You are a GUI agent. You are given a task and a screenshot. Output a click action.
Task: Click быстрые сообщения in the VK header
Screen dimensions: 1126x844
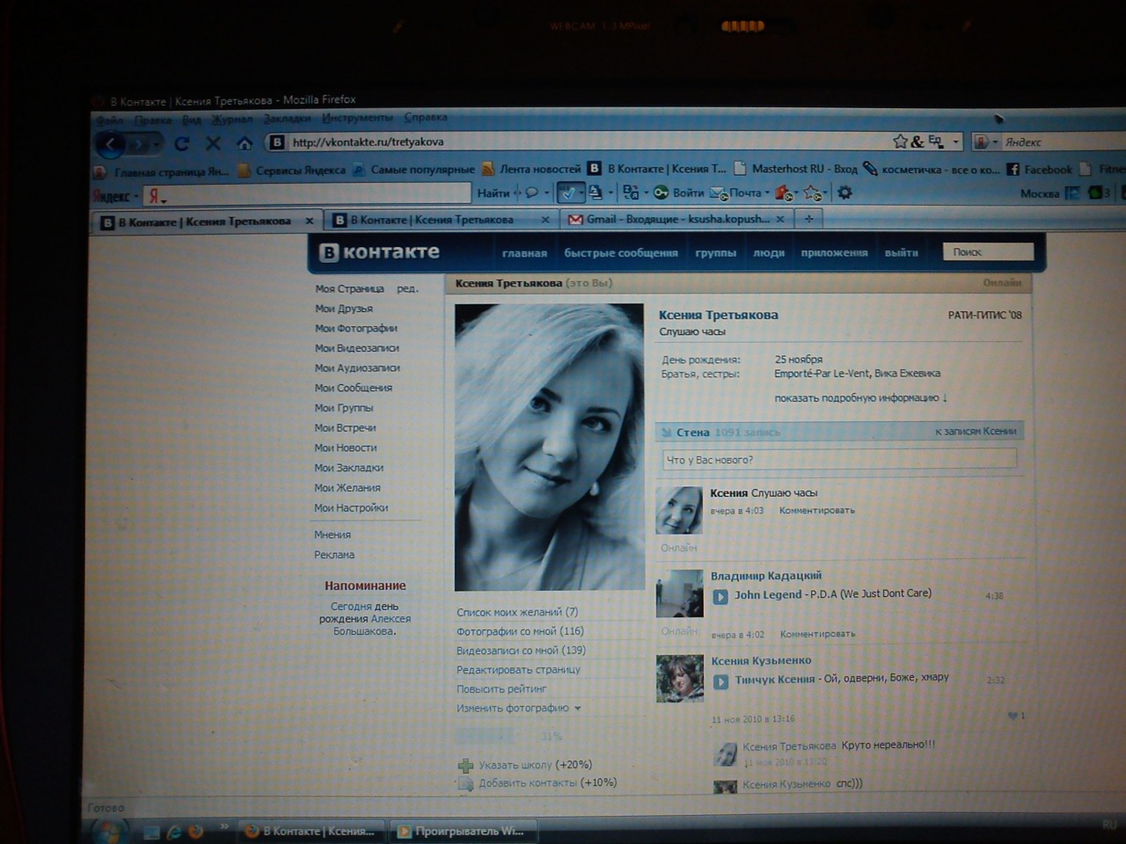(x=621, y=253)
